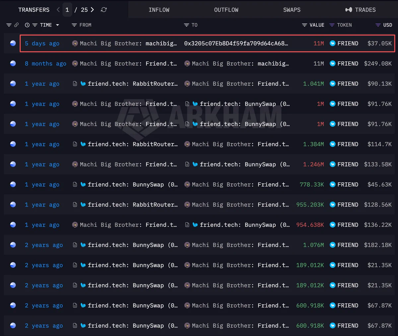398x336 pixels.
Task: Open friend.tech RabbitRouter in the $114.7K row
Action: 133,144
